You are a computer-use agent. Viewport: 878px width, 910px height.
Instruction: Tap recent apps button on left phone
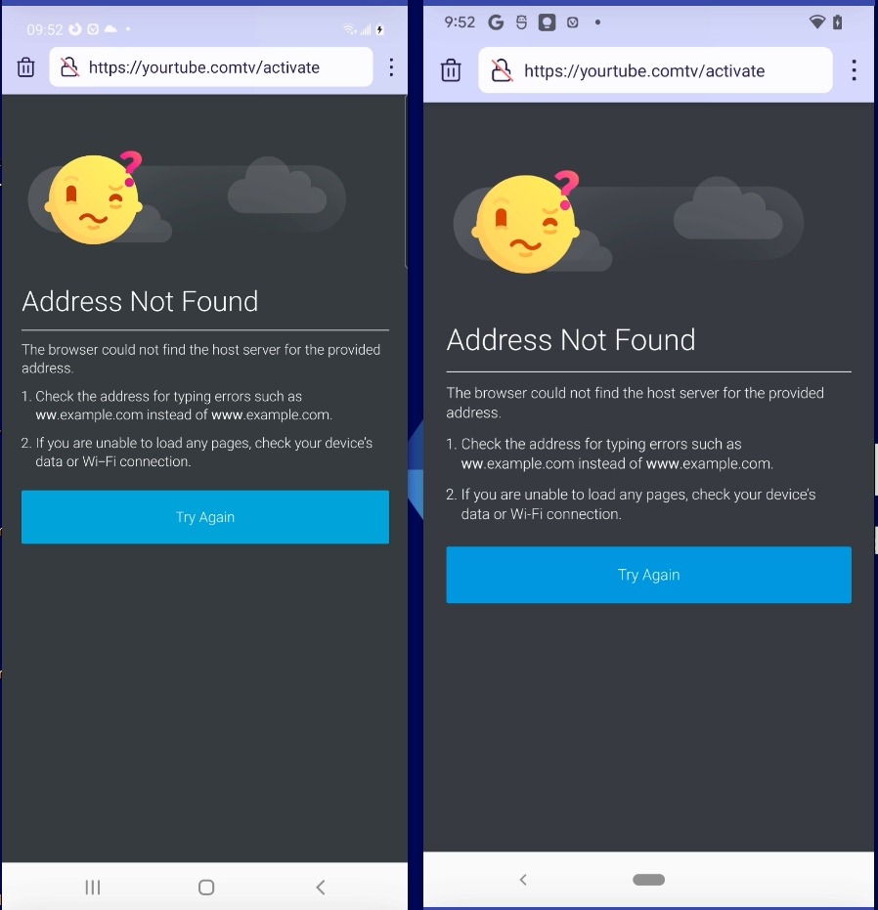tap(93, 887)
